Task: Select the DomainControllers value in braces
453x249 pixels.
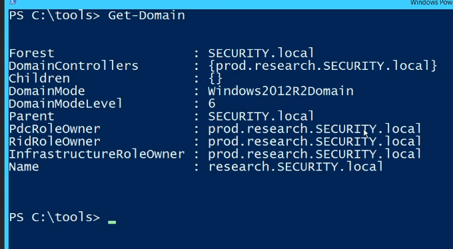Action: [322, 66]
